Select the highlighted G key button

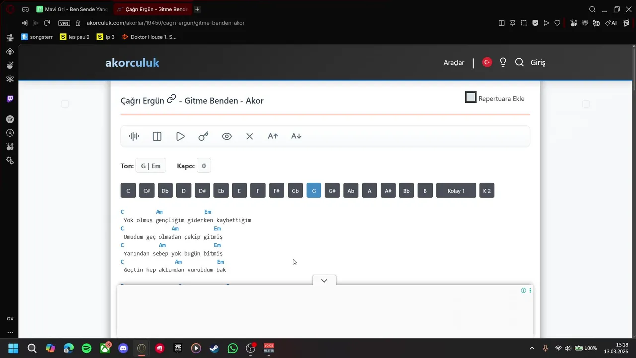[x=314, y=191]
